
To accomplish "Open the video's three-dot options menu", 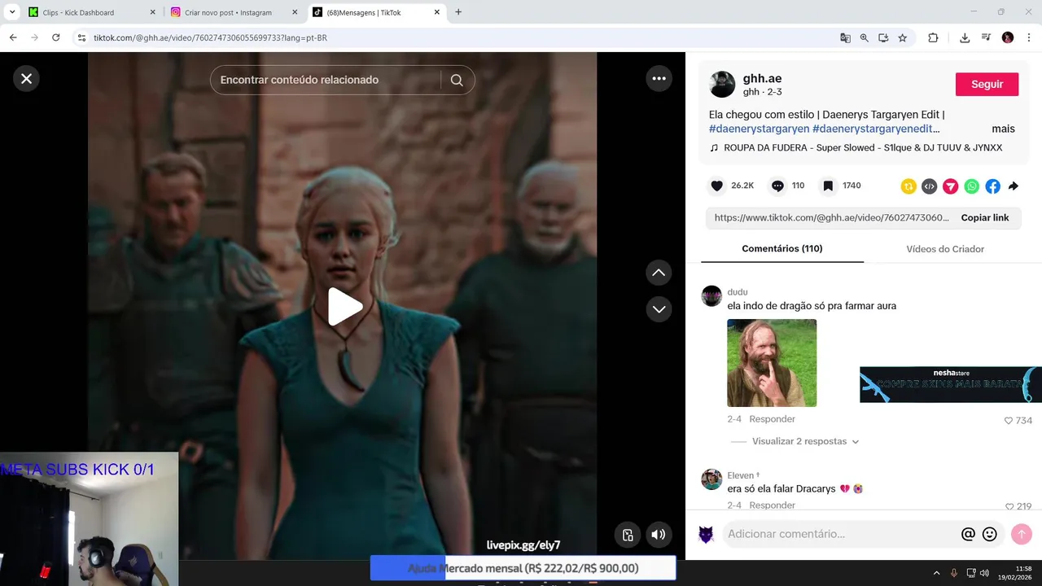I will pyautogui.click(x=659, y=78).
